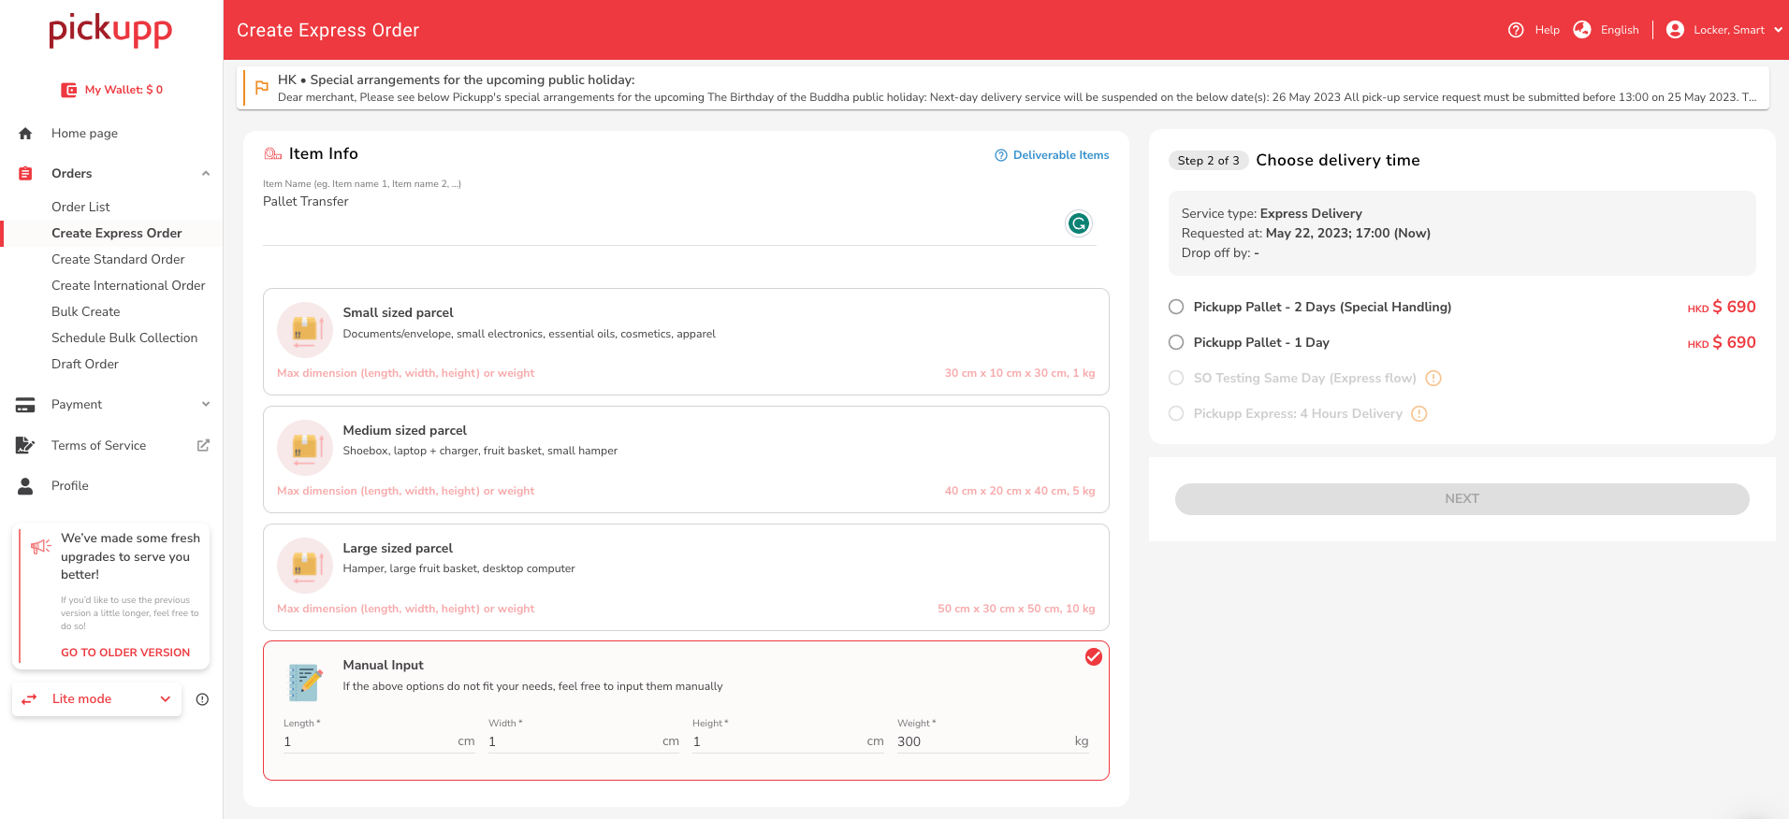Expand the Payment menu section
The width and height of the screenshot is (1789, 819).
[205, 405]
